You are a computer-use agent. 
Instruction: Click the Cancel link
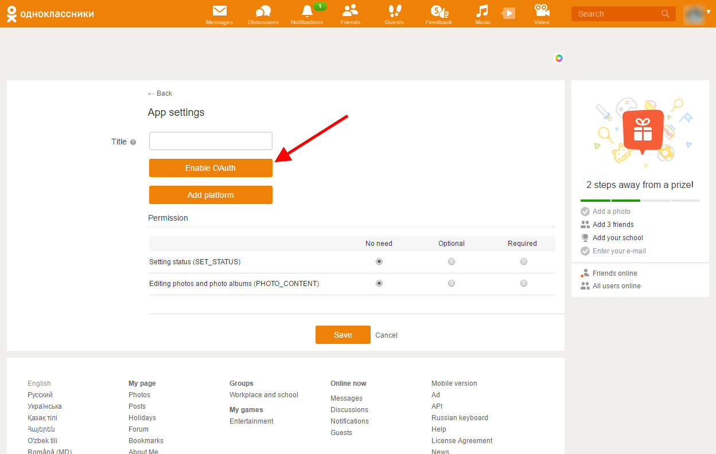[x=386, y=335]
